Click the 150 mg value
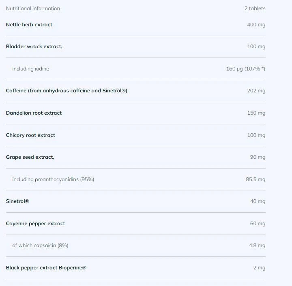The width and height of the screenshot is (292, 286). [x=256, y=113]
